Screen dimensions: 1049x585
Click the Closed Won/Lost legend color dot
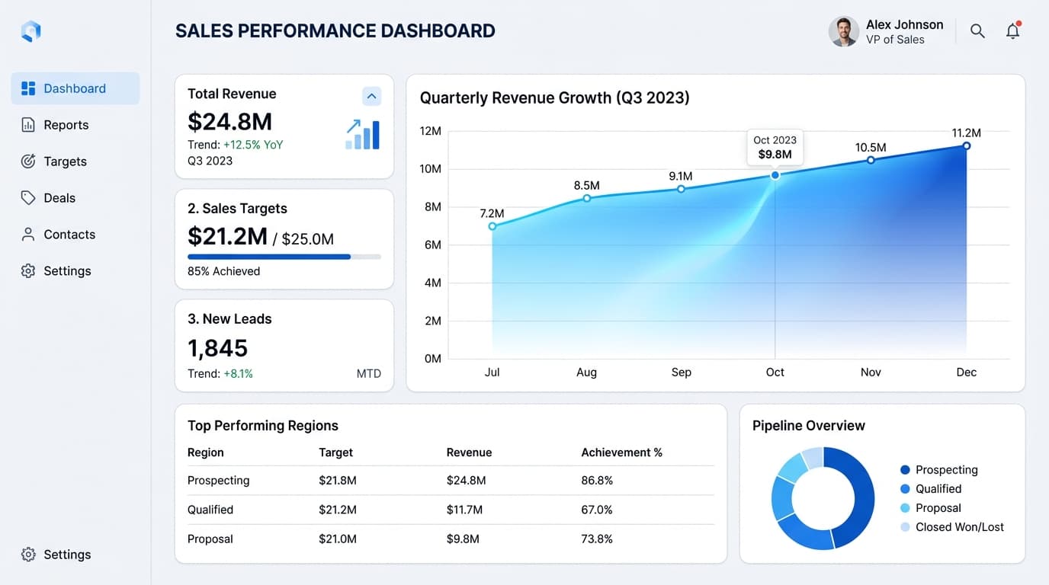point(905,527)
